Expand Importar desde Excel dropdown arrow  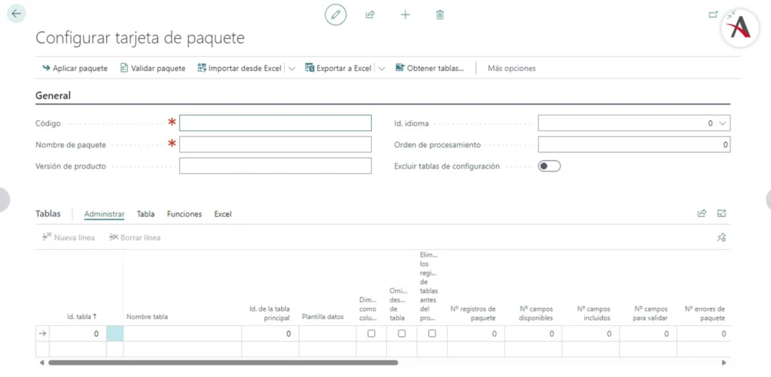coord(291,68)
